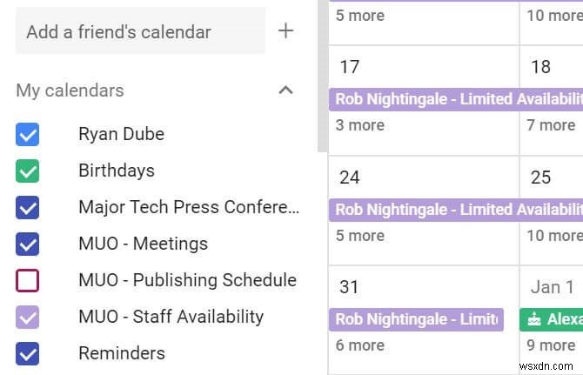
Task: Uncheck the Reminders calendar checkbox
Action: pos(28,353)
